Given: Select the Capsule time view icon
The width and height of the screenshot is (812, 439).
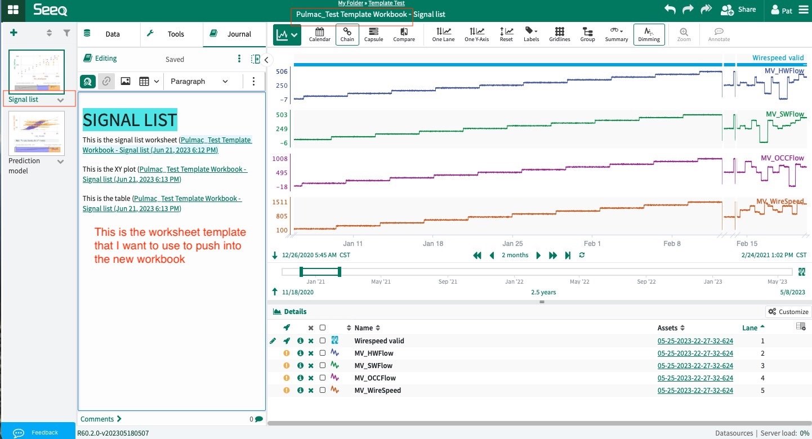Looking at the screenshot, I should tap(373, 34).
